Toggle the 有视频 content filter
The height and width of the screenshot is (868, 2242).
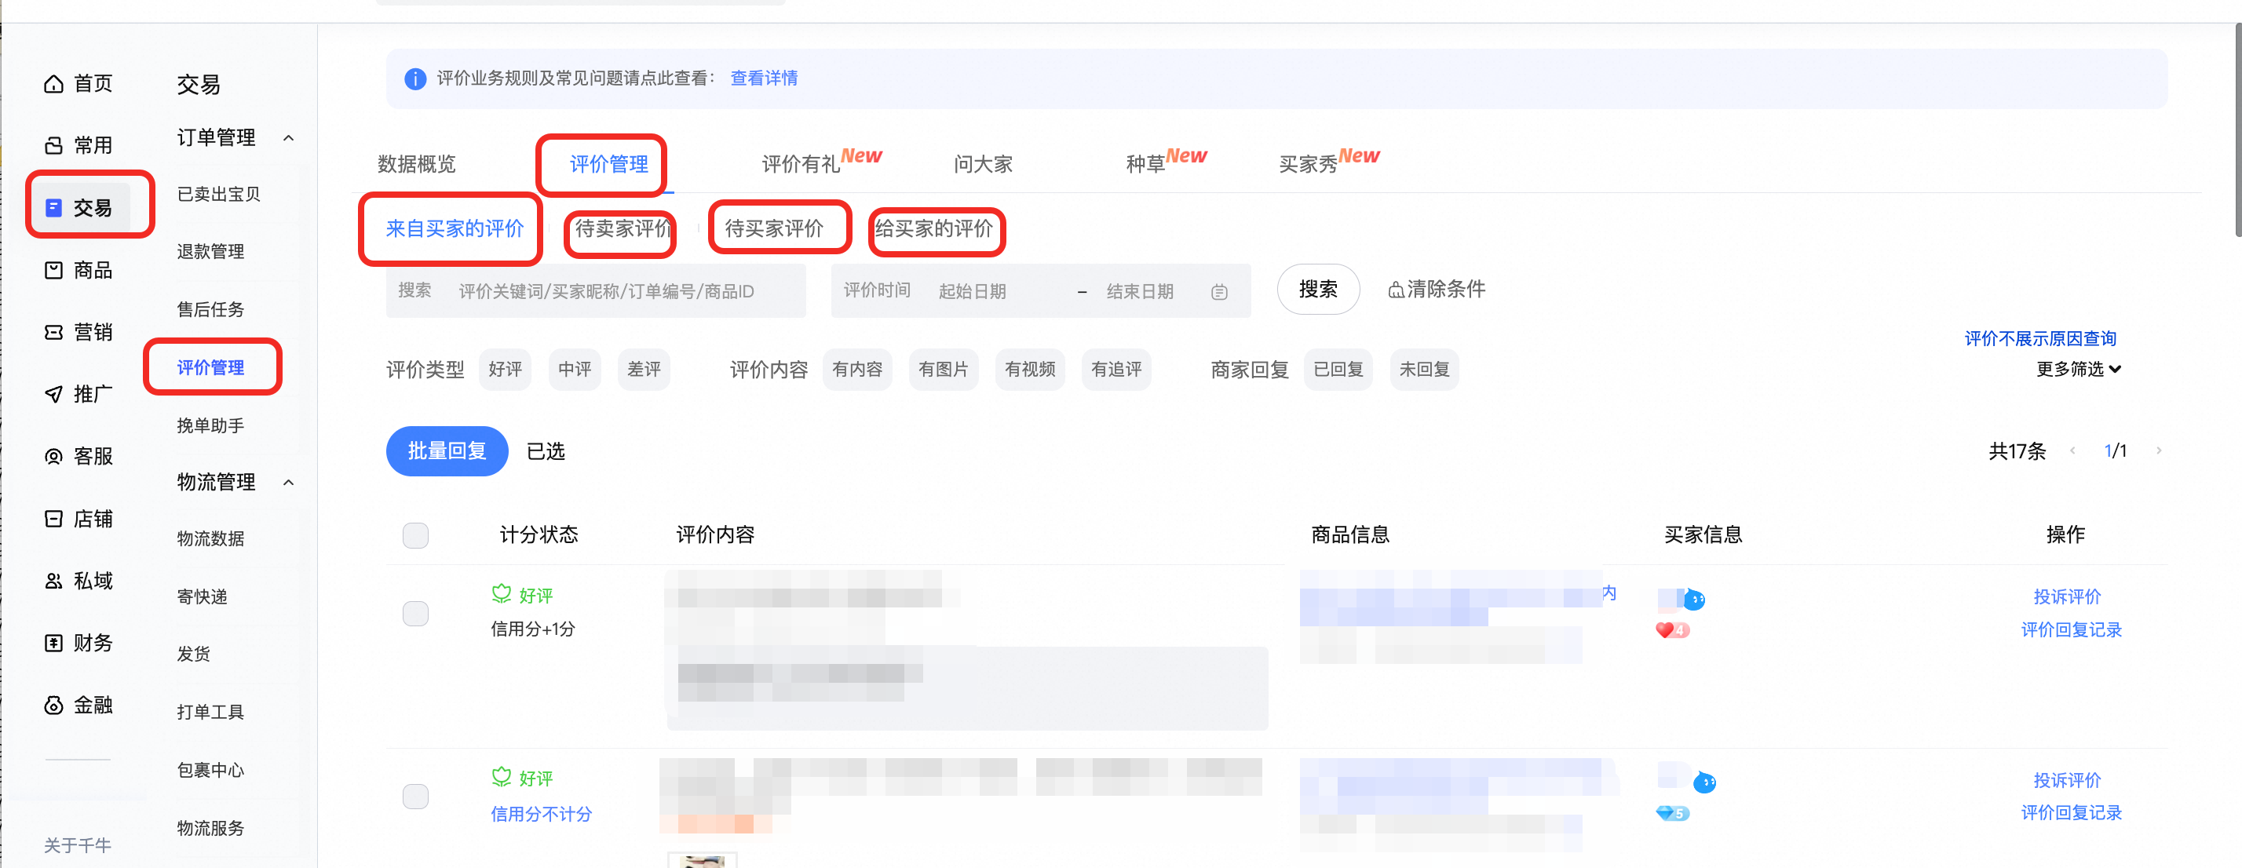[x=1030, y=370]
